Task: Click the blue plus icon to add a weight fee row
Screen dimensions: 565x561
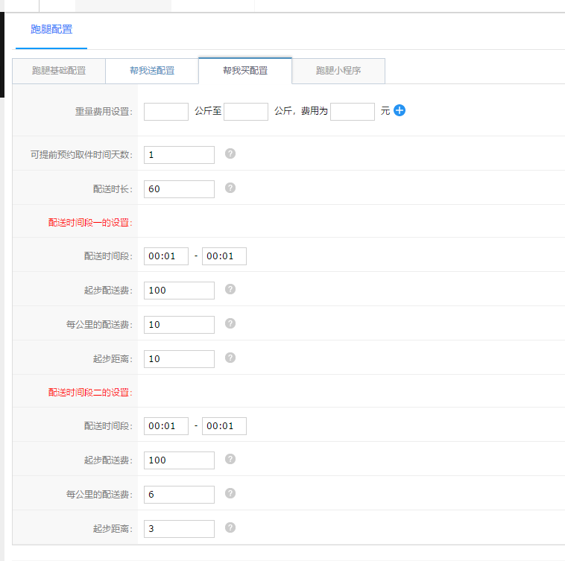Action: [x=400, y=110]
